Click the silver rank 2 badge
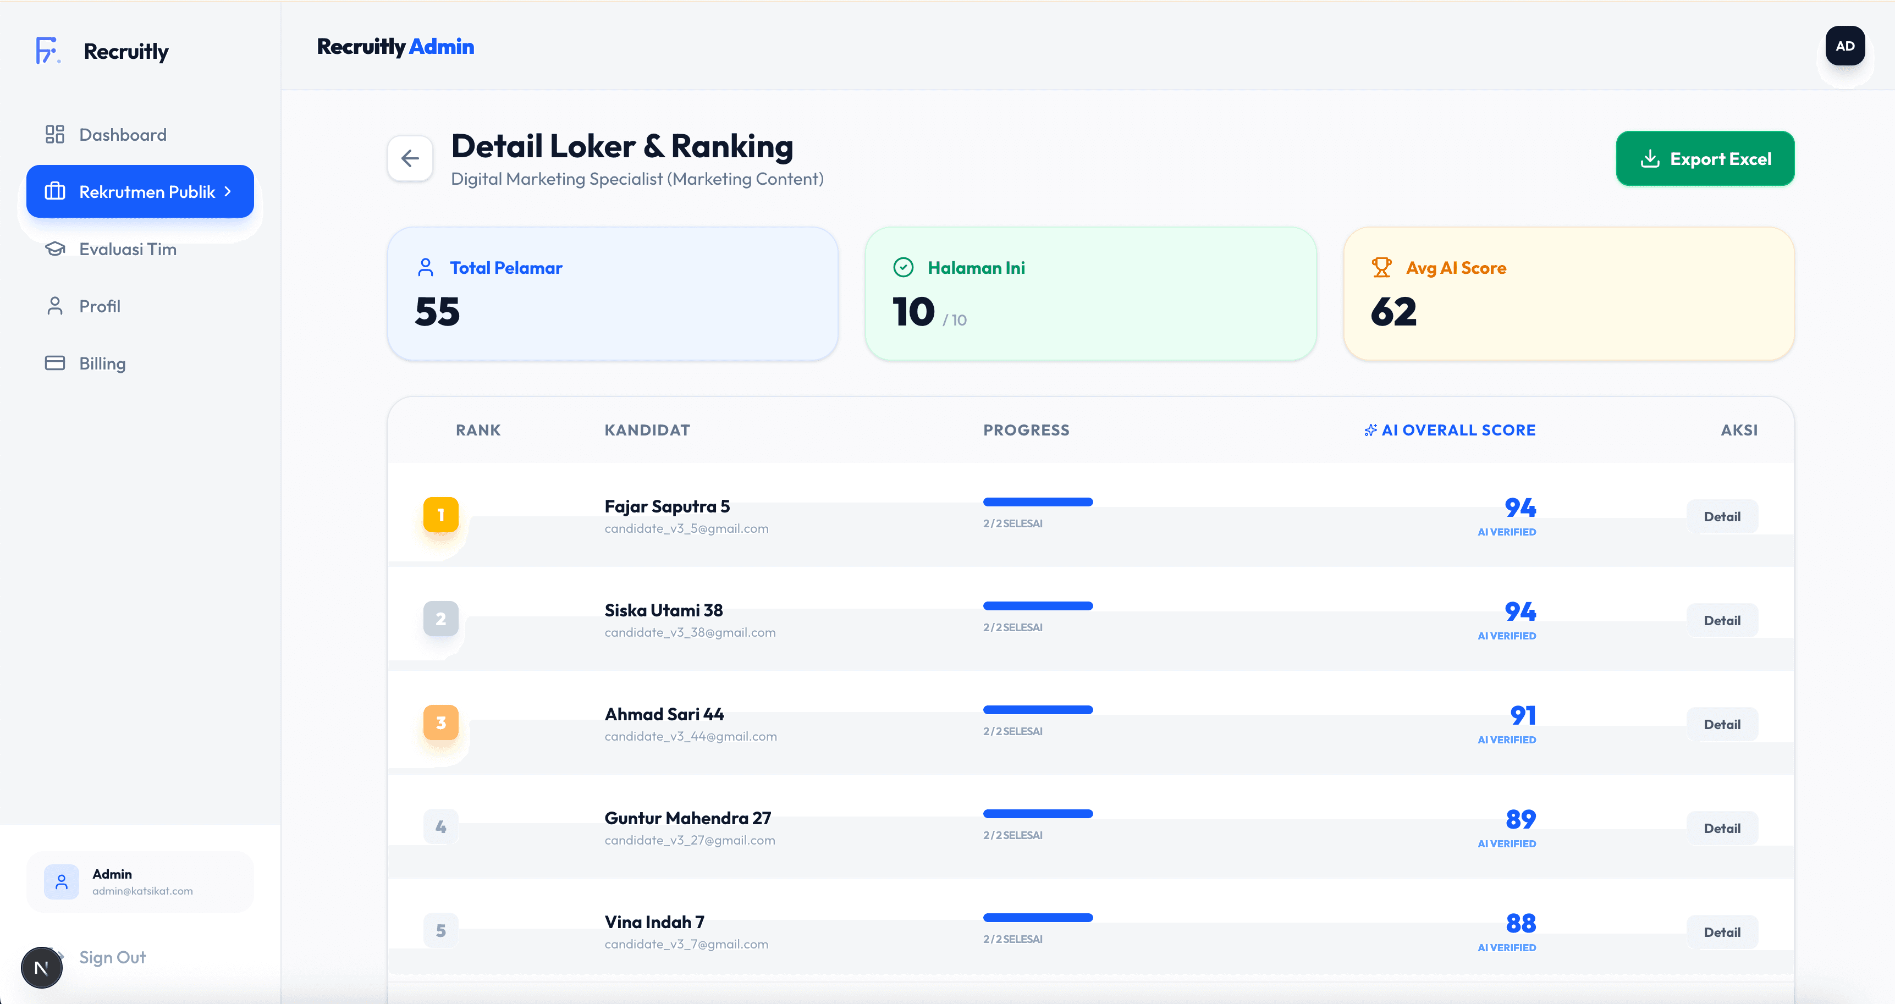Screen dimensions: 1895x1004 point(440,619)
